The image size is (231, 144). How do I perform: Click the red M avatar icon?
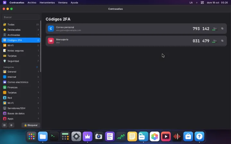pos(51,41)
